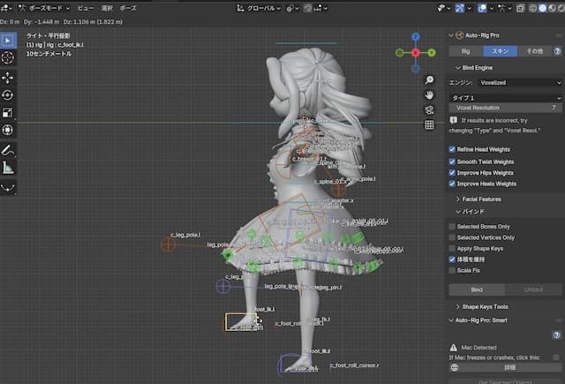Click the zoom magnifier viewport icon
565x384 pixels.
(x=429, y=78)
